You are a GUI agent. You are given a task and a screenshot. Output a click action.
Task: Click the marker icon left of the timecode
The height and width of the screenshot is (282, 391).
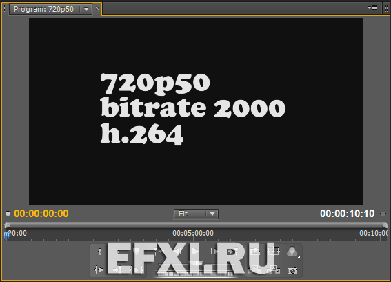tap(8, 214)
